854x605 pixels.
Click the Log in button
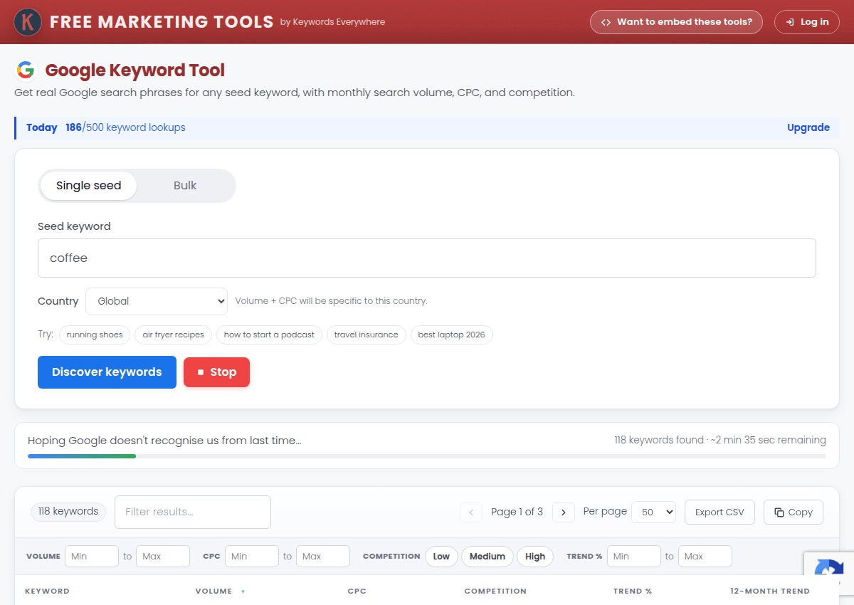[x=807, y=22]
